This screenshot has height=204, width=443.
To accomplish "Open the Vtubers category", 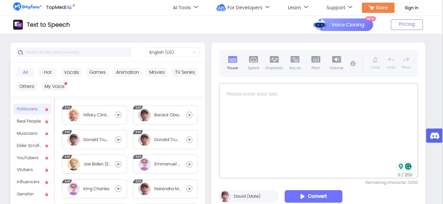I will pyautogui.click(x=32, y=170).
